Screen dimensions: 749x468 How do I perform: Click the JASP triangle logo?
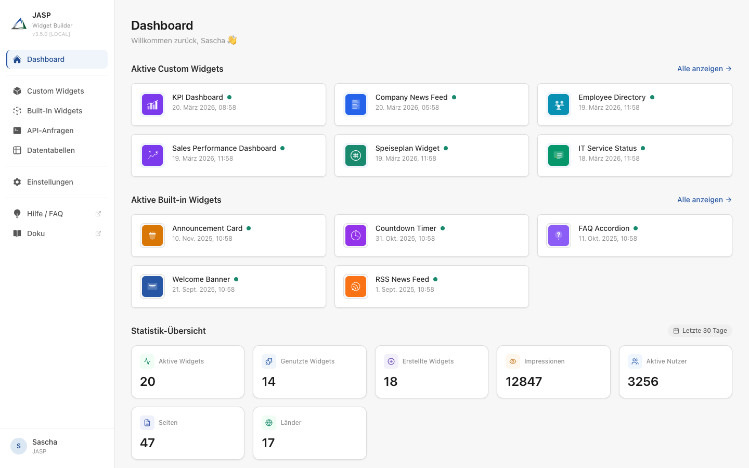pyautogui.click(x=19, y=23)
